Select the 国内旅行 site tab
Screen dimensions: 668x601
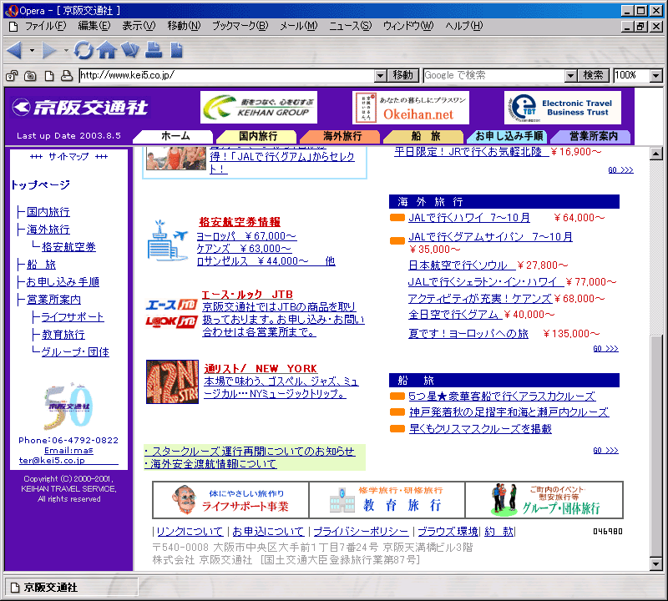[x=258, y=136]
